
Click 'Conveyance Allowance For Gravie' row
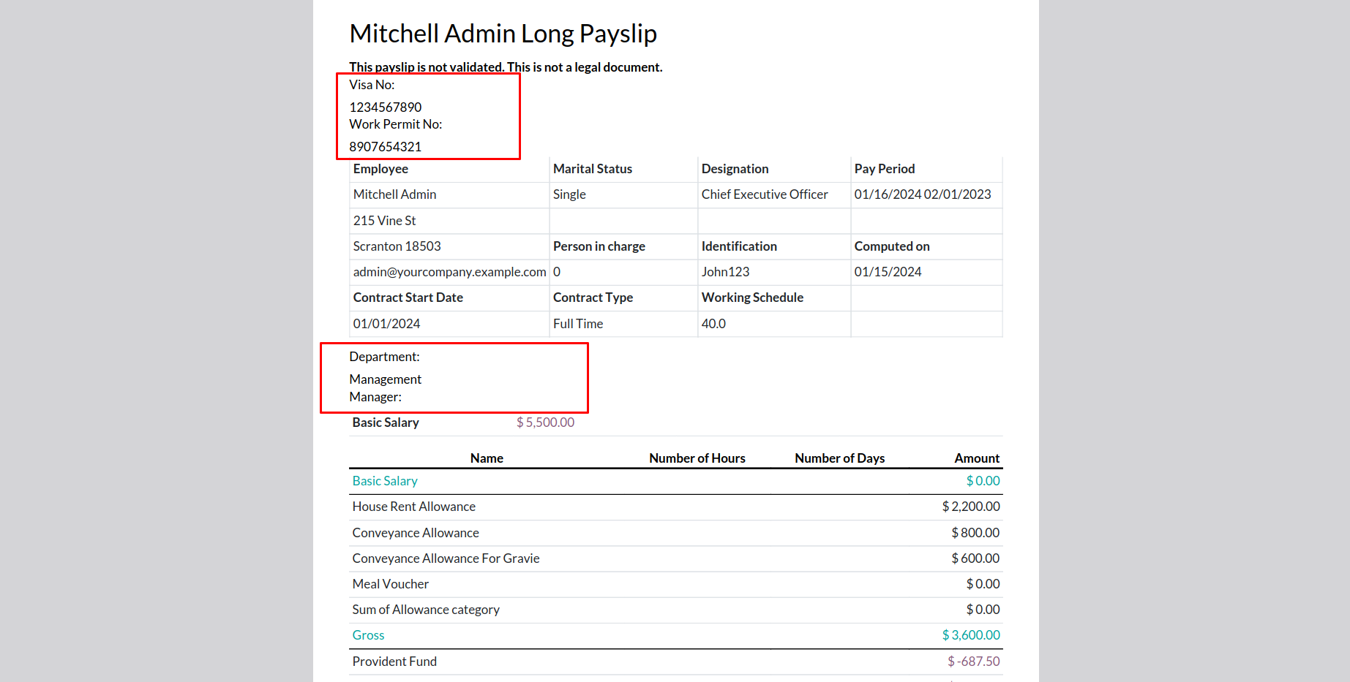tap(675, 558)
